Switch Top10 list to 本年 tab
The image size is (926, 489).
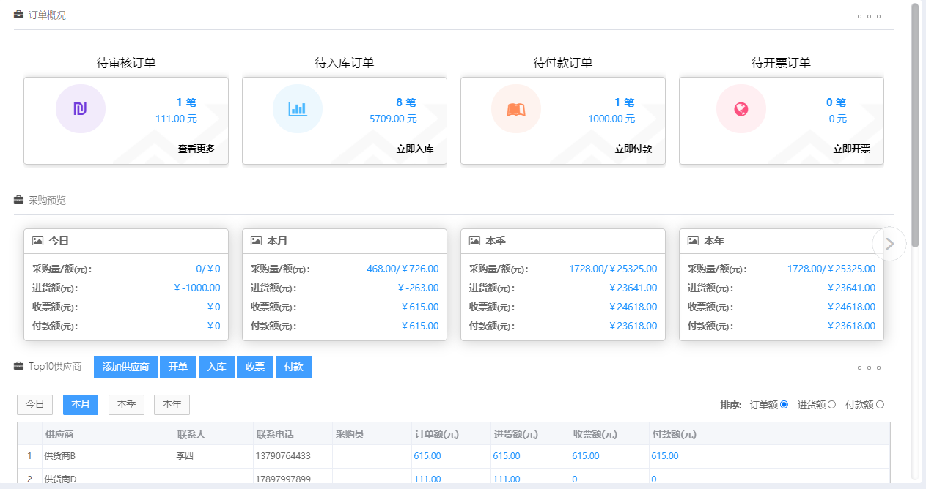(x=172, y=405)
